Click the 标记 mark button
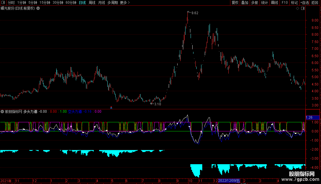This screenshot has width=321, height=184. (294, 3)
